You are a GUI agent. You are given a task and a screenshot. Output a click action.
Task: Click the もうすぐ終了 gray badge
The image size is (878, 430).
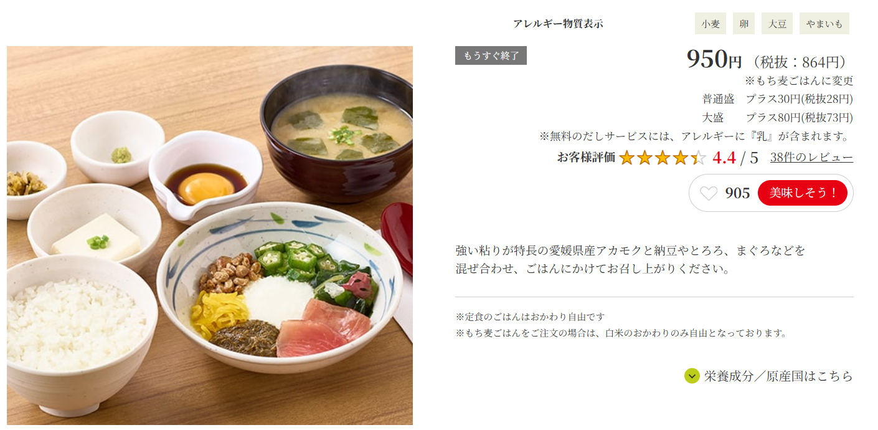coord(491,55)
